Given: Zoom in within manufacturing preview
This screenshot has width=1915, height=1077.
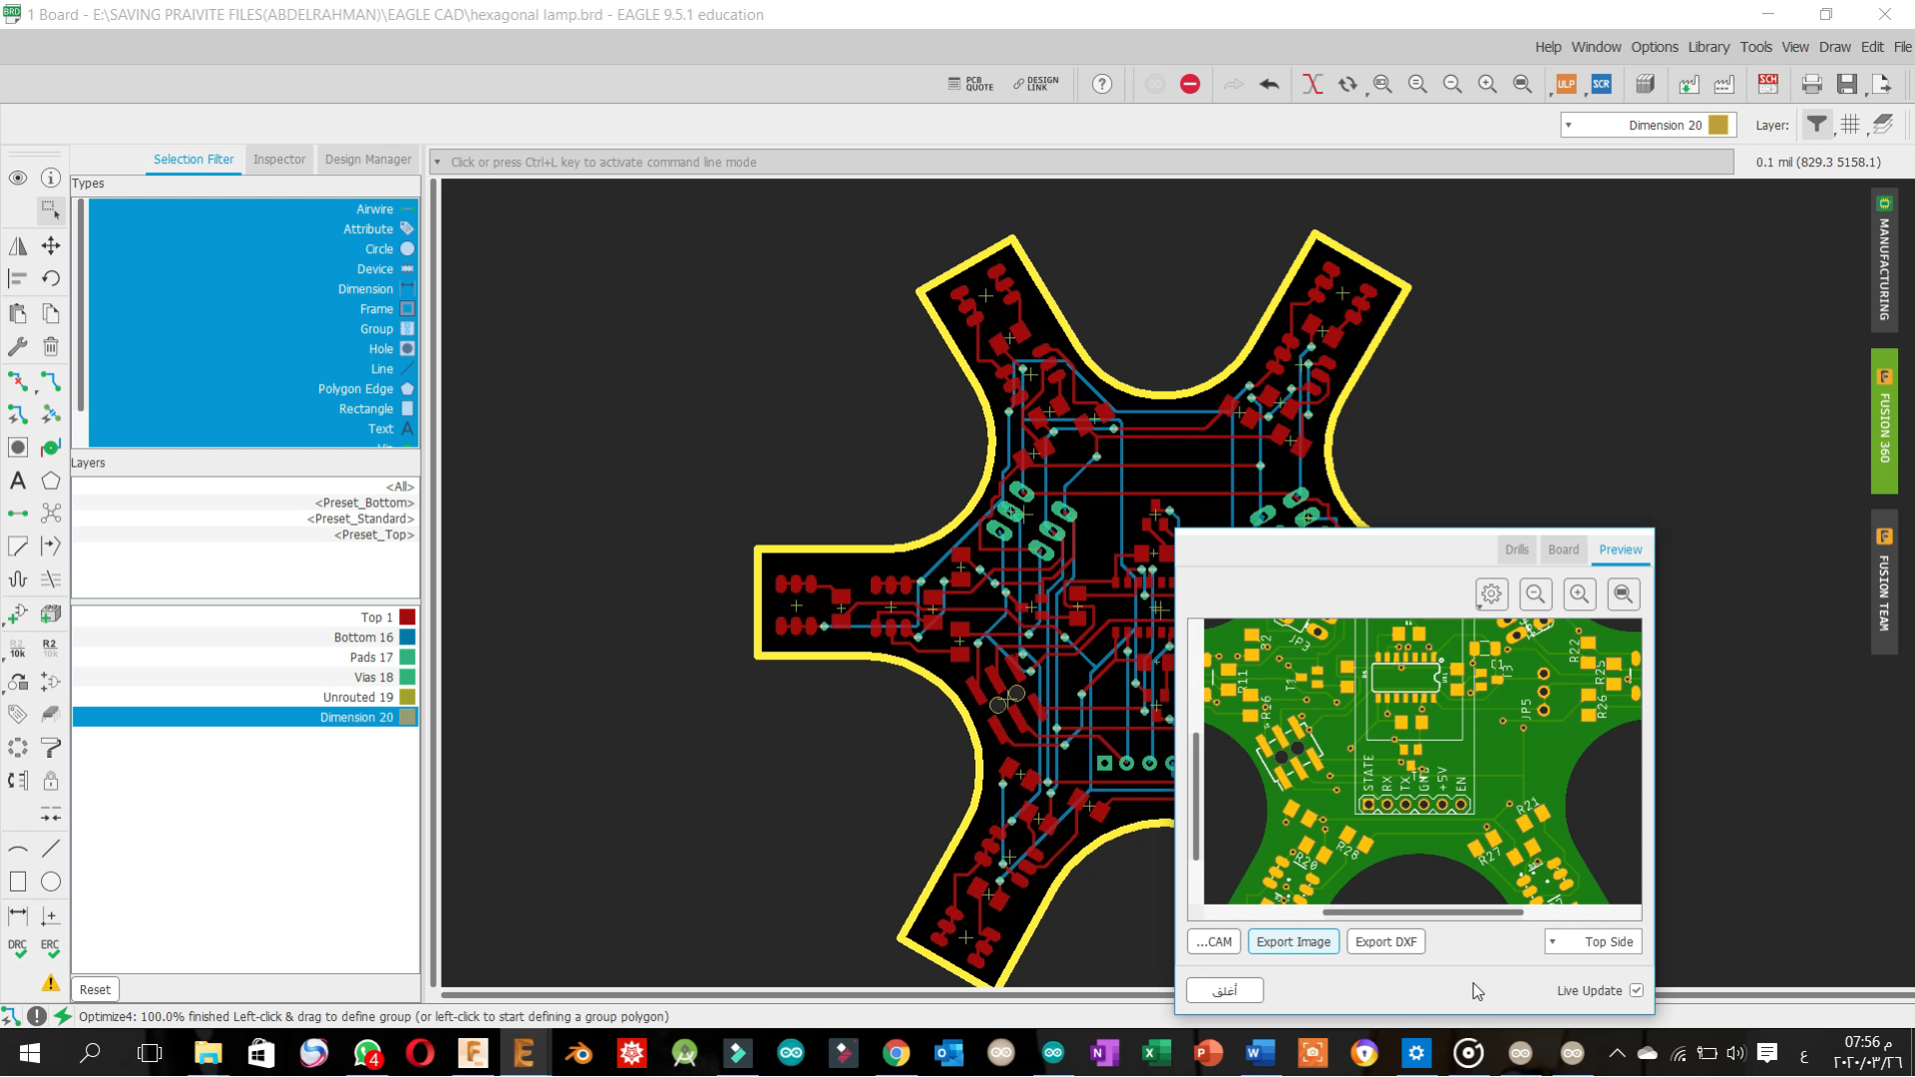Looking at the screenshot, I should pos(1579,594).
